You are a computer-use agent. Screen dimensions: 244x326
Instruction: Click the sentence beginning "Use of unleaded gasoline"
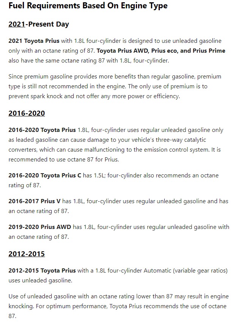[x=114, y=296]
